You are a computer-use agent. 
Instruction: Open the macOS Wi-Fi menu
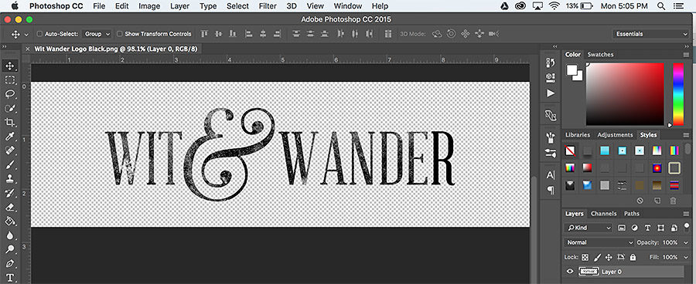[554, 6]
